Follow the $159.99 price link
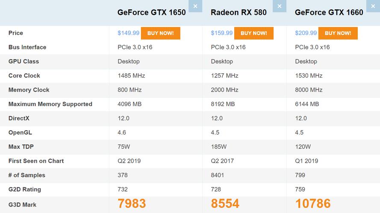Image resolution: width=380 pixels, height=213 pixels. pos(221,33)
